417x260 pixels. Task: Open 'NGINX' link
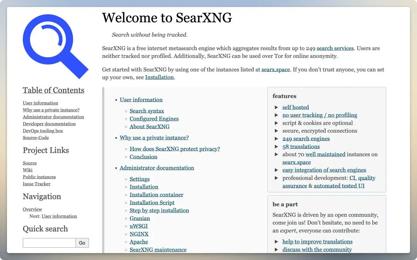point(139,234)
